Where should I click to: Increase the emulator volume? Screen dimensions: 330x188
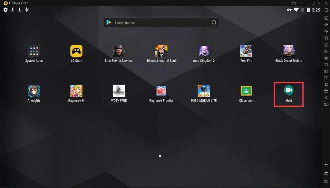click(326, 25)
